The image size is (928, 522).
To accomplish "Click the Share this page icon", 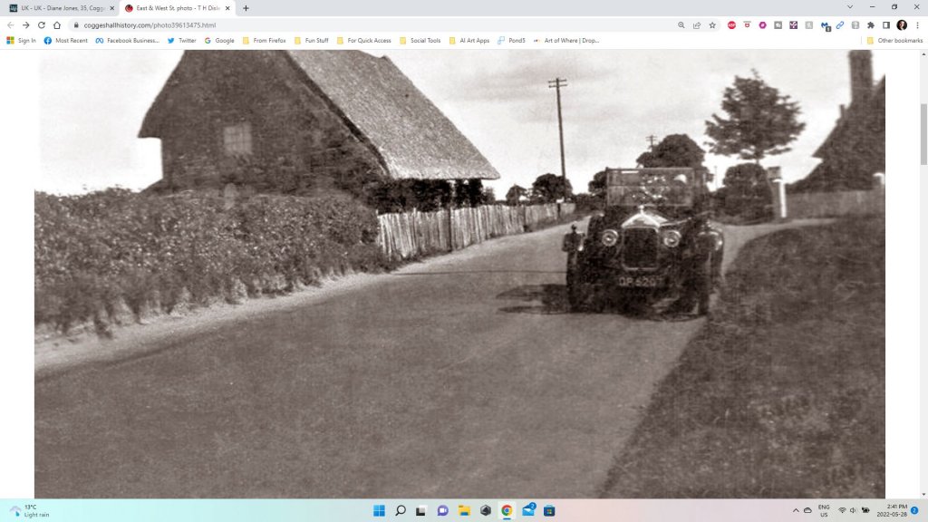I will point(697,25).
